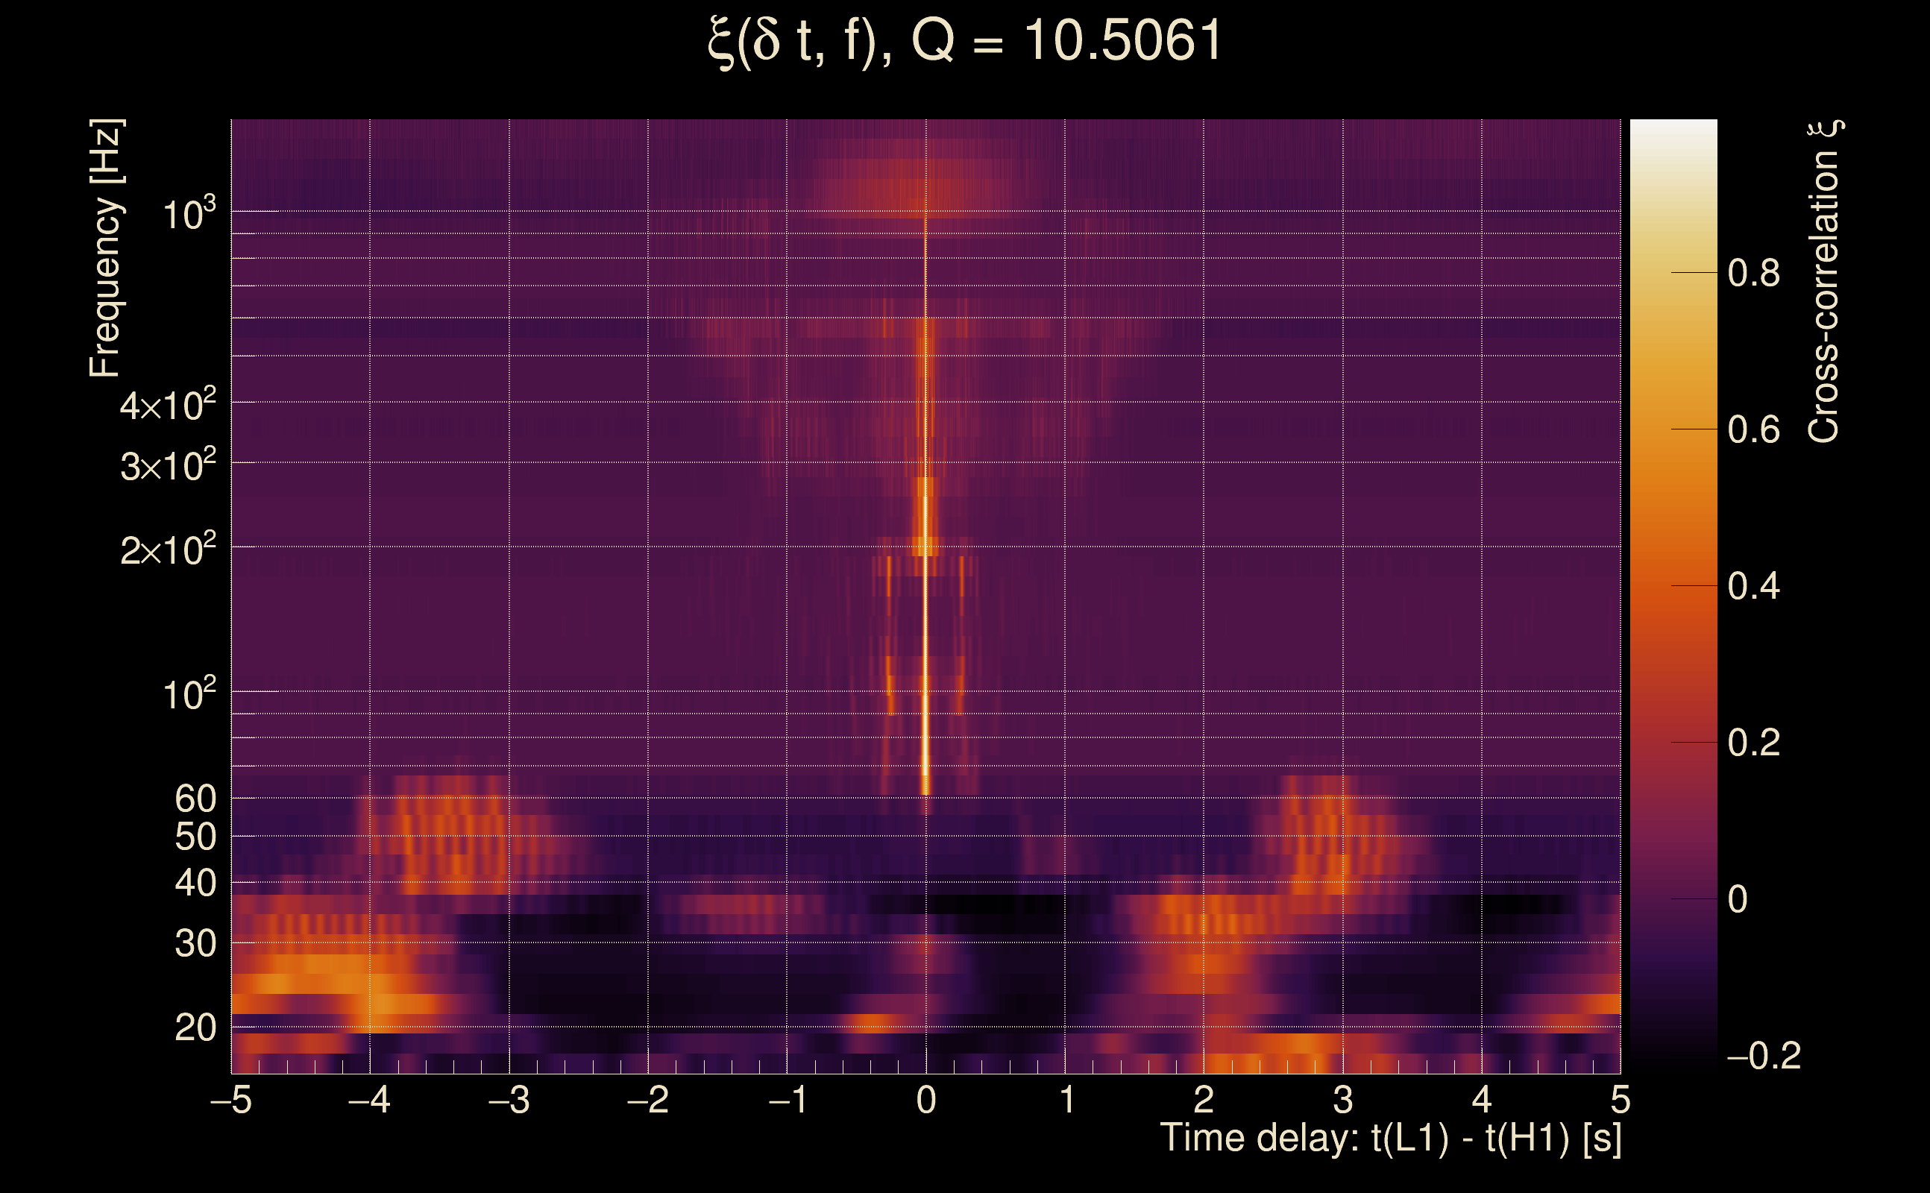Screen dimensions: 1930x1193
Task: Click the Cross-correlation ξ colorbar label
Action: 1824,282
